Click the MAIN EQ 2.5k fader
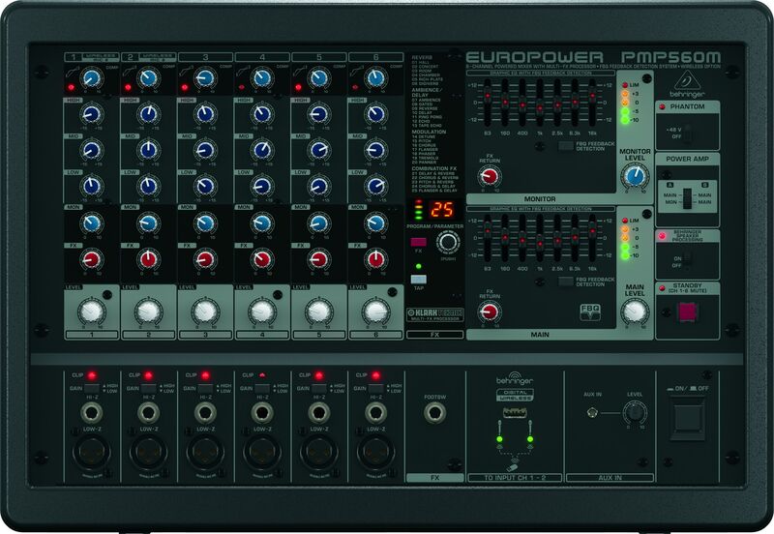The height and width of the screenshot is (534, 774). (x=557, y=240)
